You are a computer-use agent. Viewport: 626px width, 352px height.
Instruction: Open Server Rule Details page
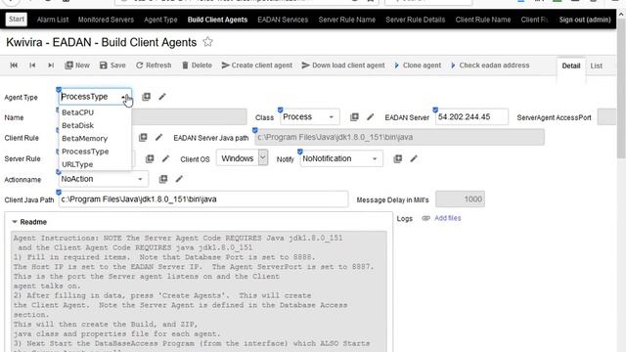[x=415, y=20]
